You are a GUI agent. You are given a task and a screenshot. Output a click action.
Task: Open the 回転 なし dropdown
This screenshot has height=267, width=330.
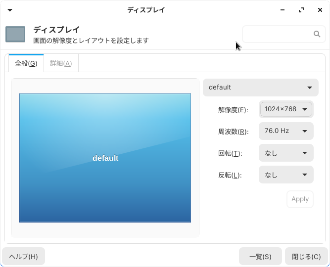coord(286,153)
